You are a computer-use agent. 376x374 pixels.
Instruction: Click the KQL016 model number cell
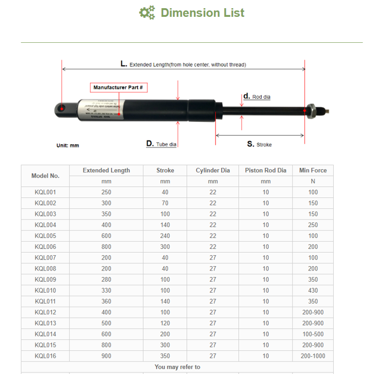point(46,356)
